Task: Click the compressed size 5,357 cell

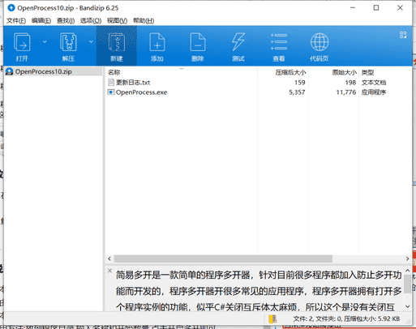Action: point(297,92)
